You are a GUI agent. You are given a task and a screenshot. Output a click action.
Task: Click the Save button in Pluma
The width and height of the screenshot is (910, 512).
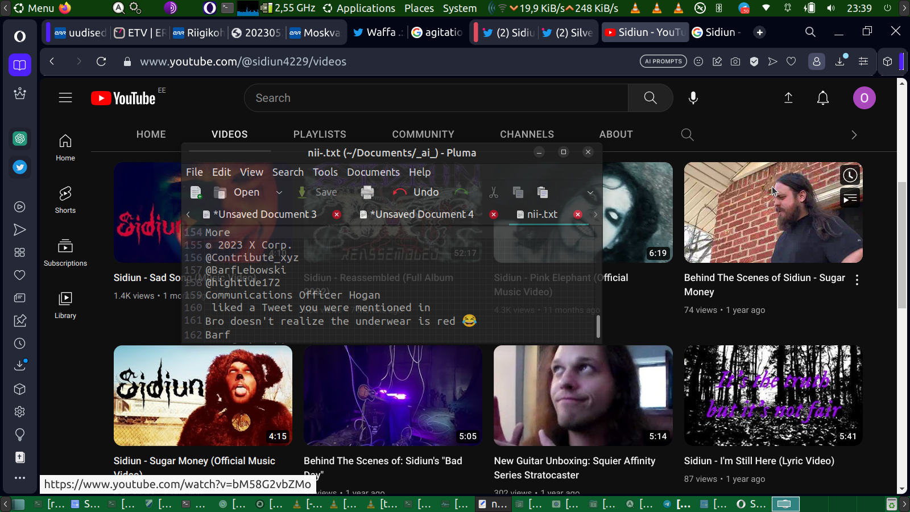tap(318, 192)
